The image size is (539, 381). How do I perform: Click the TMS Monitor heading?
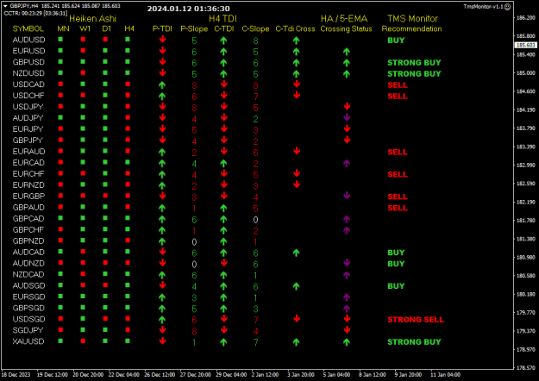pyautogui.click(x=412, y=19)
